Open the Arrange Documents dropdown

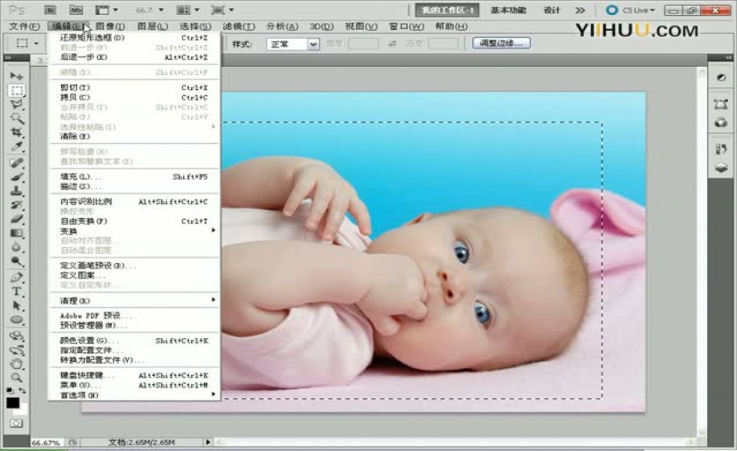[x=188, y=10]
